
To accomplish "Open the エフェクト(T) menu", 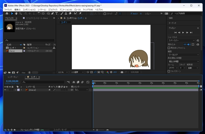I will click(x=53, y=10).
